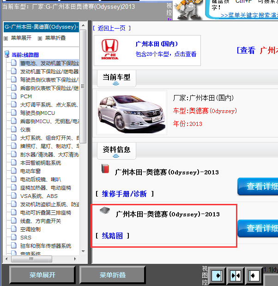Click the 菜单折叠 icon in the tree header

pos(40,38)
